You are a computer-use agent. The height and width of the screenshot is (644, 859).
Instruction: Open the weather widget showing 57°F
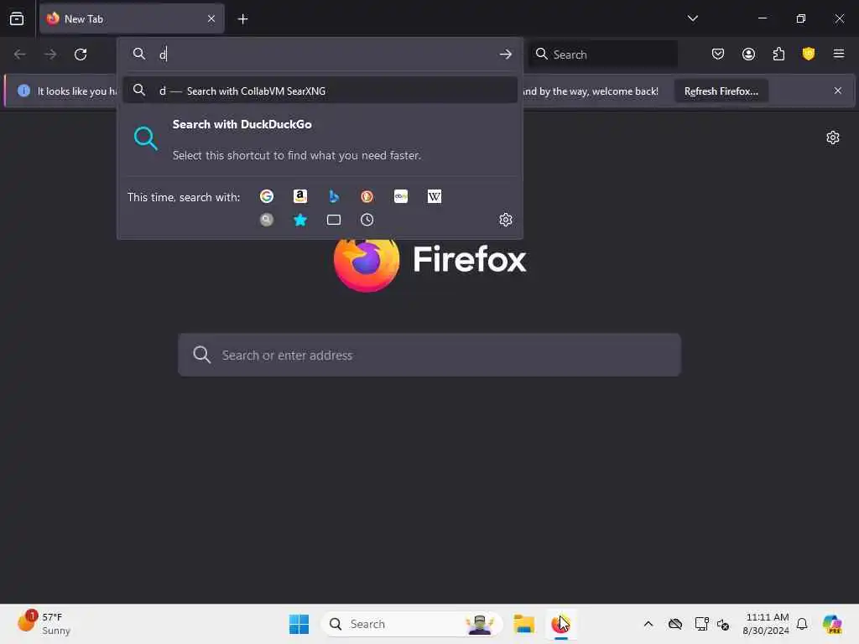coord(44,624)
